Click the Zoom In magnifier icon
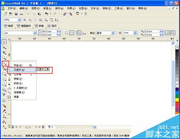 click(24, 20)
